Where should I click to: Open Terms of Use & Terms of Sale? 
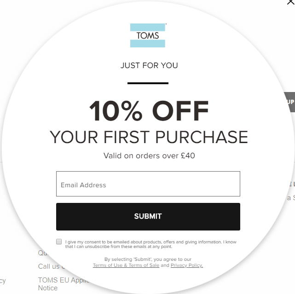click(x=126, y=265)
